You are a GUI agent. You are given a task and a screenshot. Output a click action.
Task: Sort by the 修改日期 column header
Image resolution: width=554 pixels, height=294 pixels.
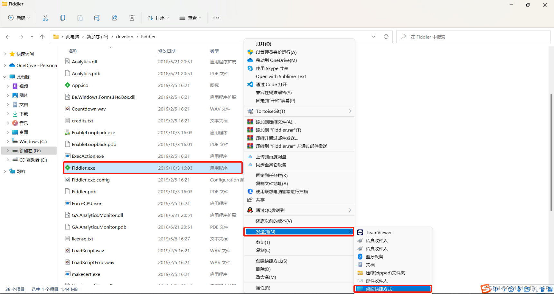[x=167, y=51]
